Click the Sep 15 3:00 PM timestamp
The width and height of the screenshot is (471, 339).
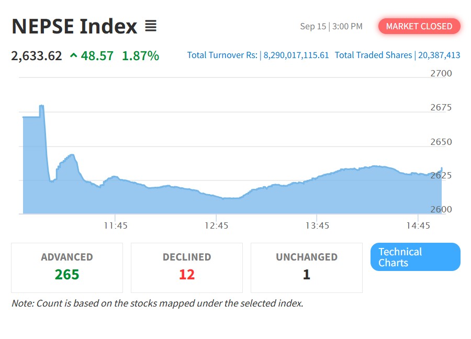point(331,27)
